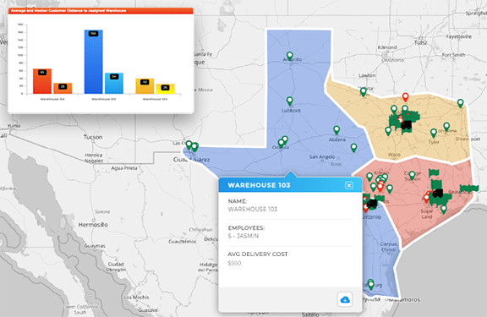Click the standalone red pin north of Dallas
The height and width of the screenshot is (317, 487).
[x=405, y=97]
